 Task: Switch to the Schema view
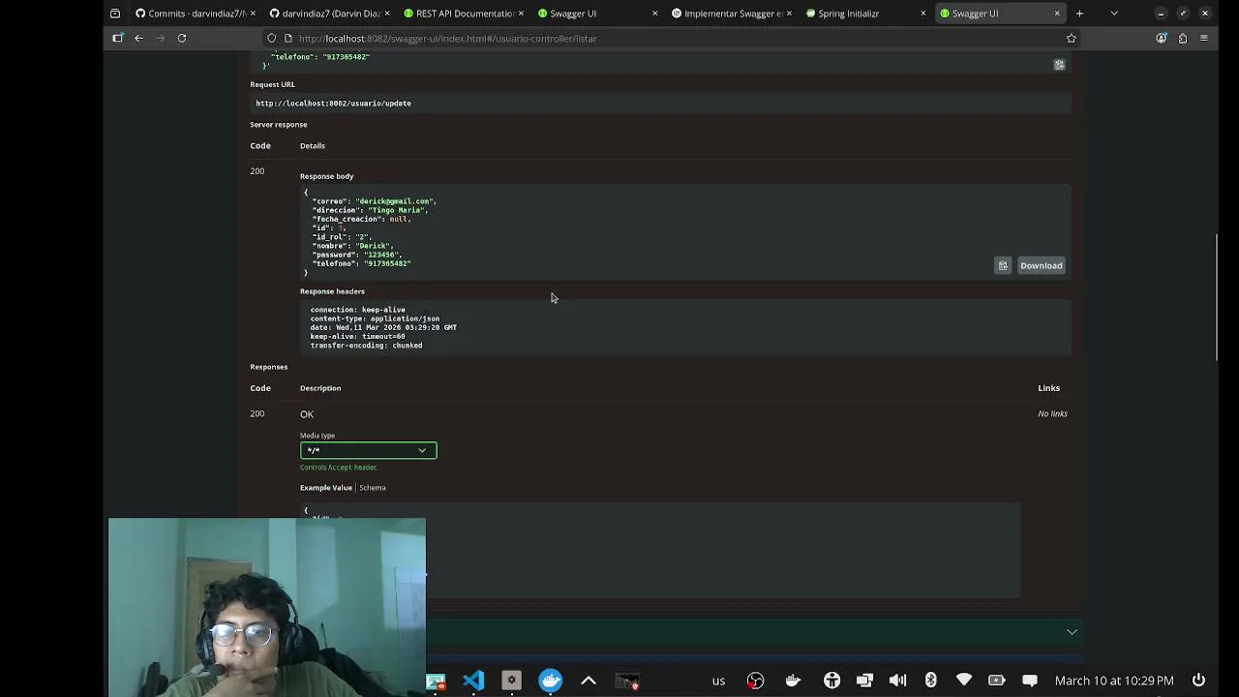(373, 488)
